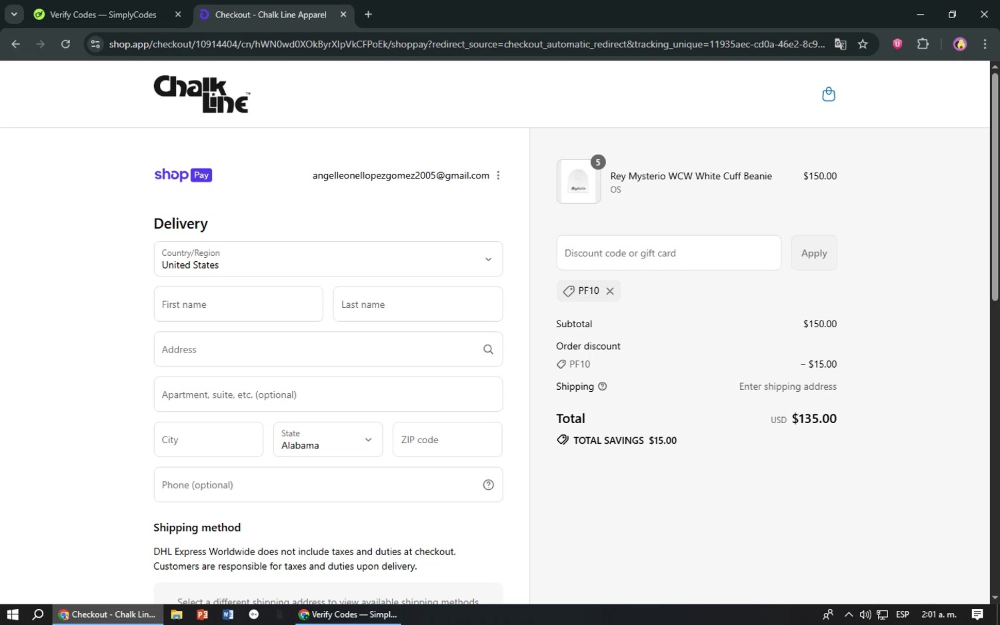
Task: Click the address search magnifier icon
Action: (x=488, y=349)
